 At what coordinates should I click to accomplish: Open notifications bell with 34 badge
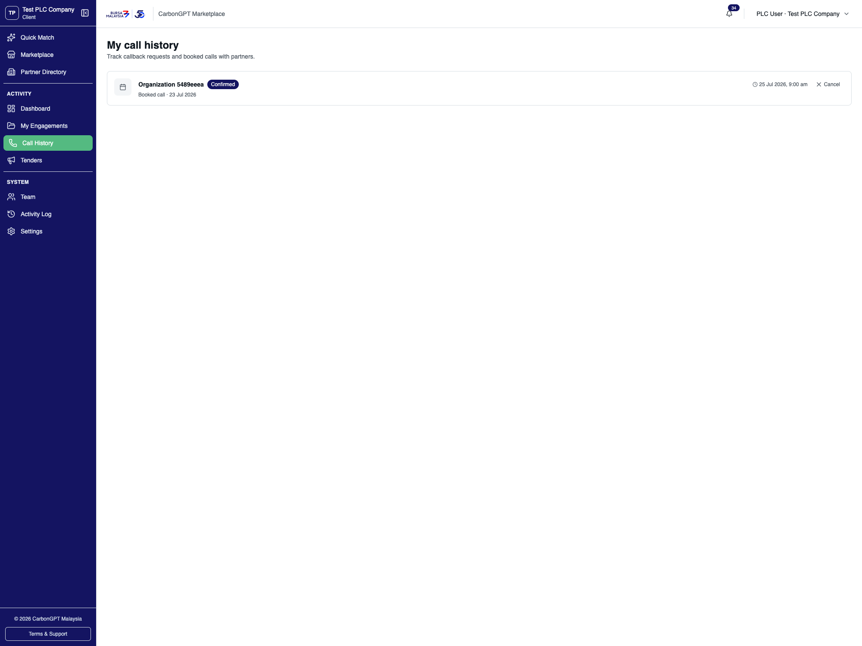[x=729, y=13]
